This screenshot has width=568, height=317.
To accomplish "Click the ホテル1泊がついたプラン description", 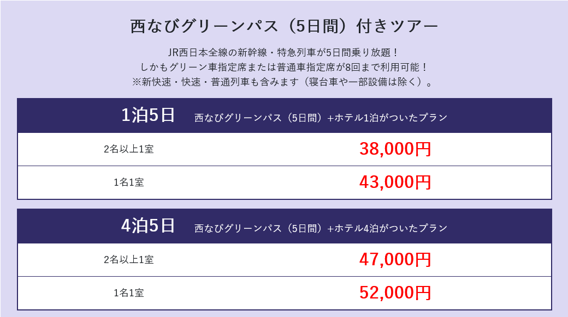I will pos(321,118).
